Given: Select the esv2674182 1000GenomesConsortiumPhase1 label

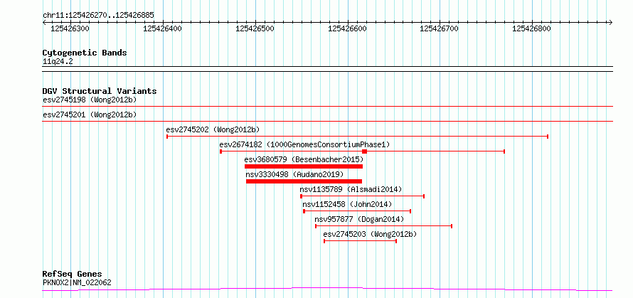Looking at the screenshot, I should click(305, 144).
